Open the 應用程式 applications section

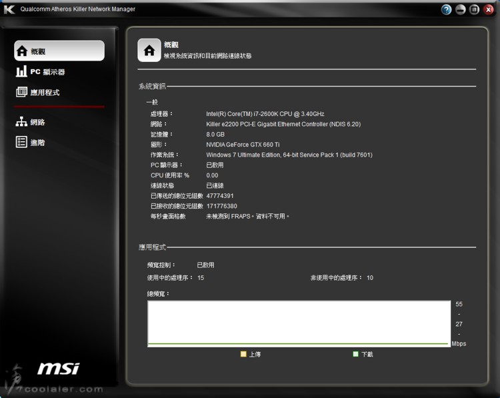pos(37,92)
